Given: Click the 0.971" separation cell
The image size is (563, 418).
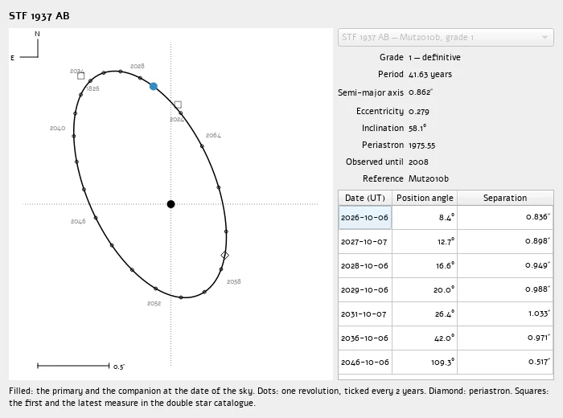Looking at the screenshot, I should [x=505, y=338].
